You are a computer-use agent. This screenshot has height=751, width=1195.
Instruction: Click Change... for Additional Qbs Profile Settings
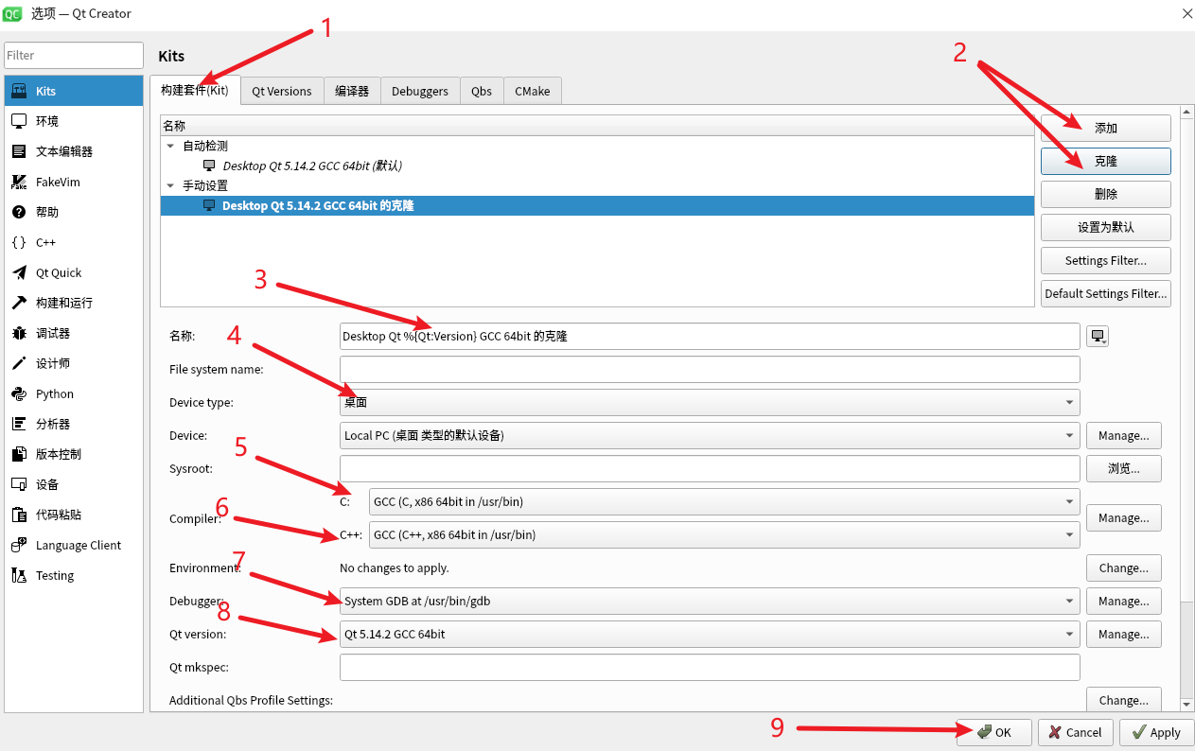click(x=1124, y=700)
